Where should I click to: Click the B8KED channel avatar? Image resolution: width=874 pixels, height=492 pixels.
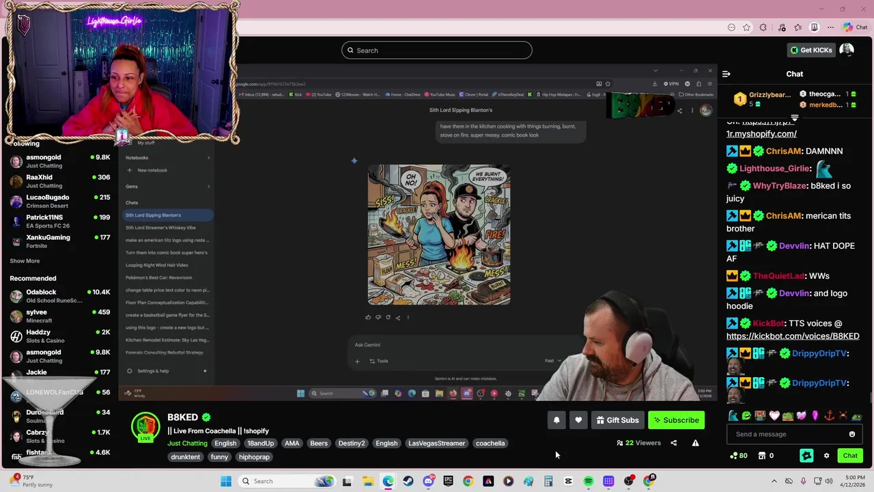[145, 427]
